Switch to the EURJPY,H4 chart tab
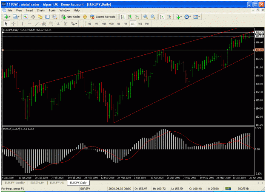This screenshot has height=192, width=266. pyautogui.click(x=37, y=183)
